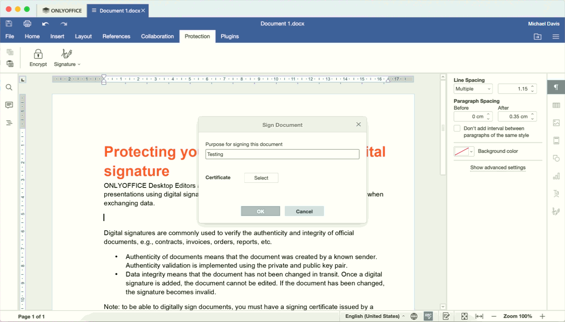
Task: Open the References ribbon tab
Action: point(116,36)
